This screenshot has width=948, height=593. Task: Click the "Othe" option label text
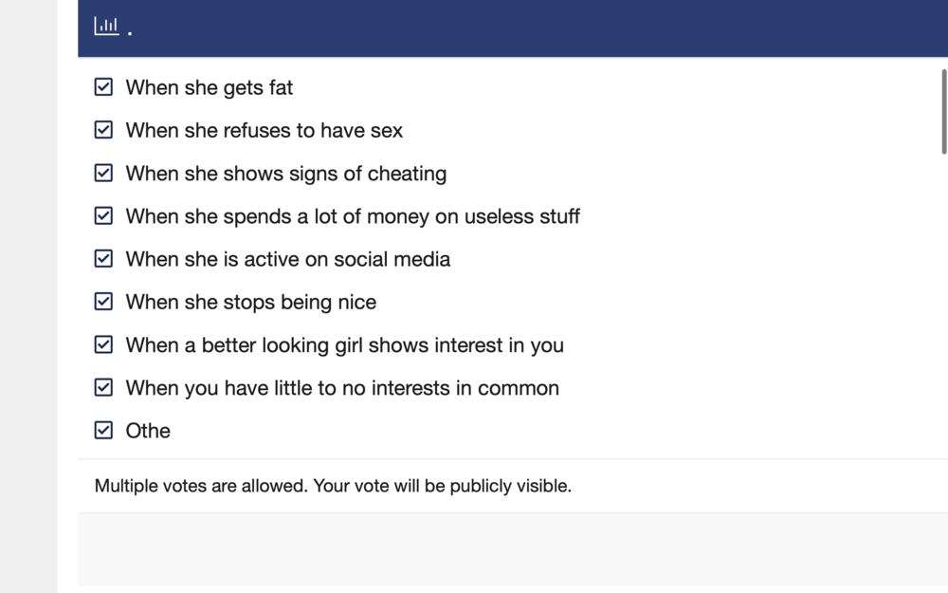coord(148,431)
